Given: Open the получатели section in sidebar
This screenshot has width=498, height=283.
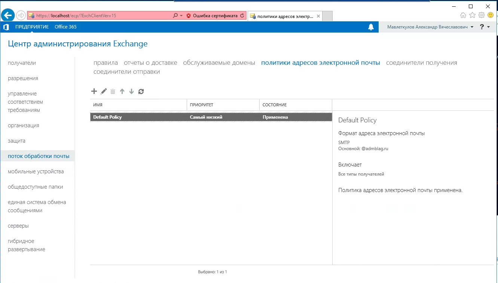Looking at the screenshot, I should [x=22, y=63].
